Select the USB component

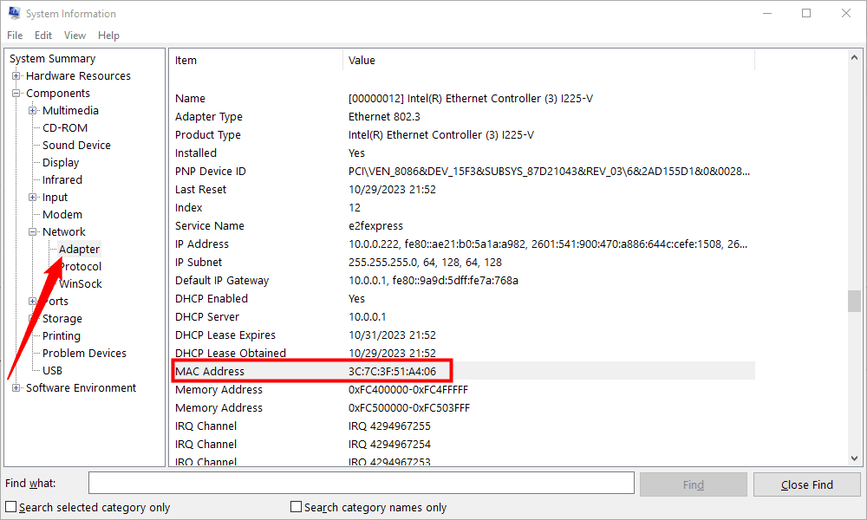[52, 370]
